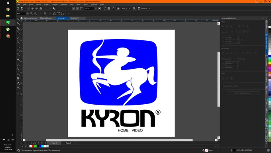Select the Text tool

[x=18, y=60]
